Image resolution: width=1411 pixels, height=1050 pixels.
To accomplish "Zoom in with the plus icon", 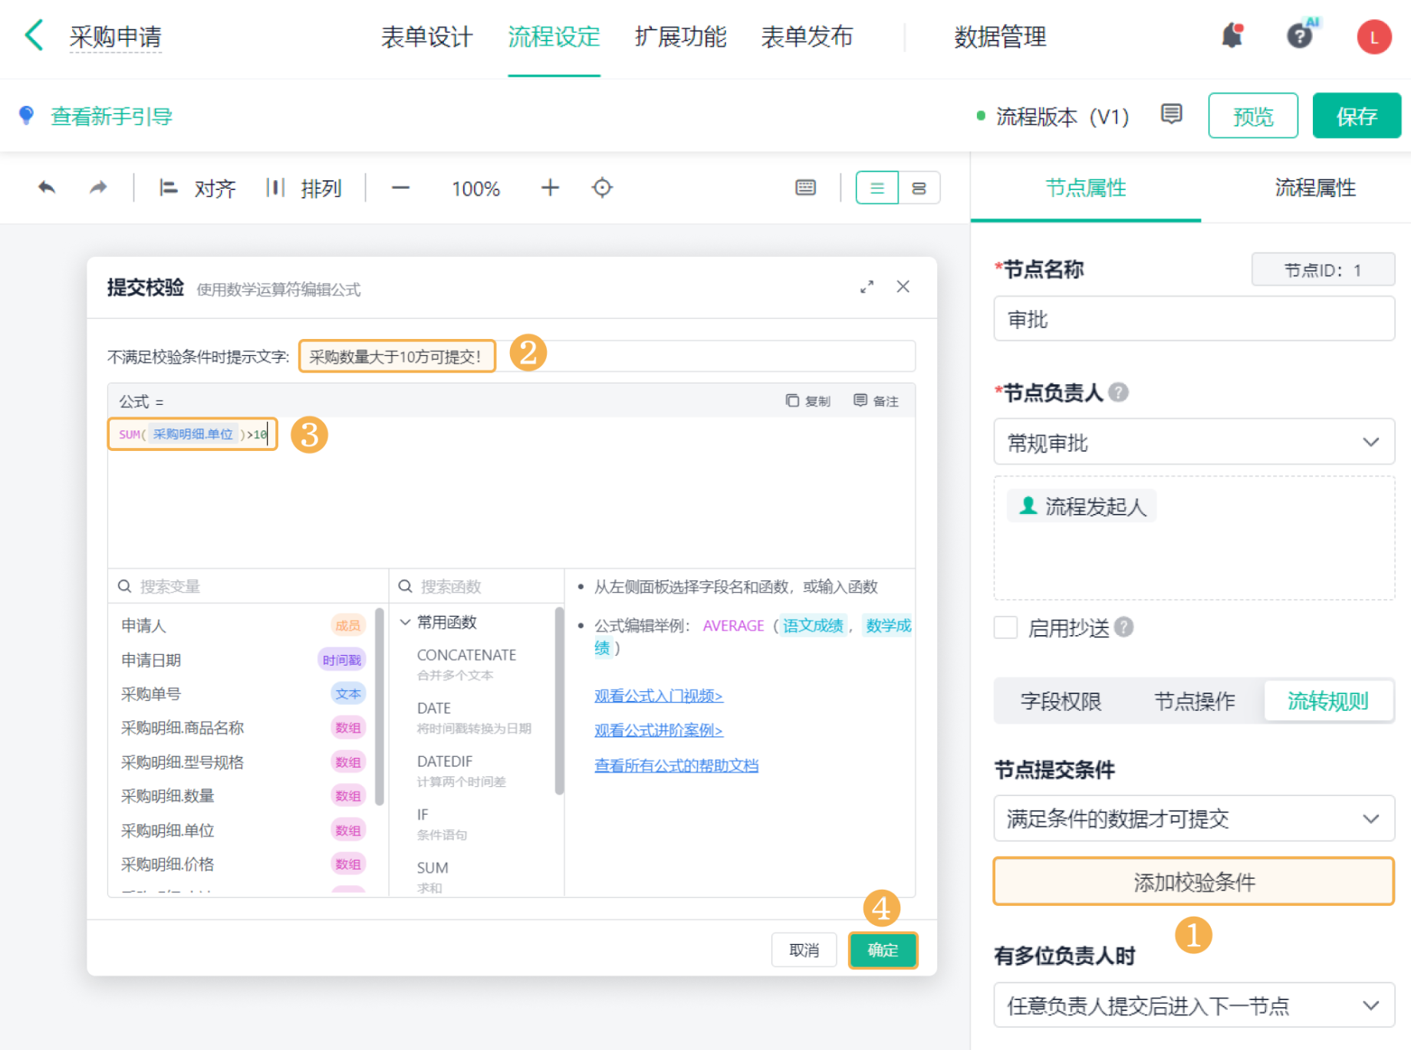I will coord(550,188).
